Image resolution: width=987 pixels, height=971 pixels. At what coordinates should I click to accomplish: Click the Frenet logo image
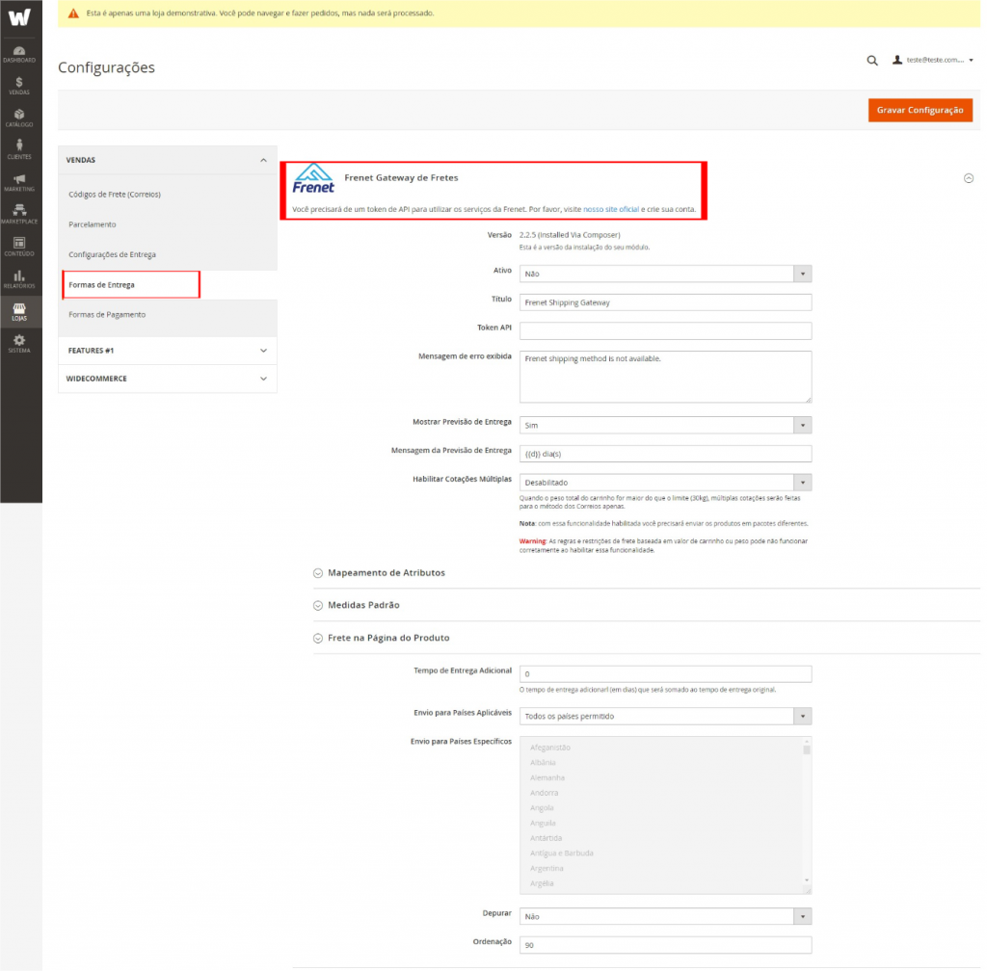[313, 178]
